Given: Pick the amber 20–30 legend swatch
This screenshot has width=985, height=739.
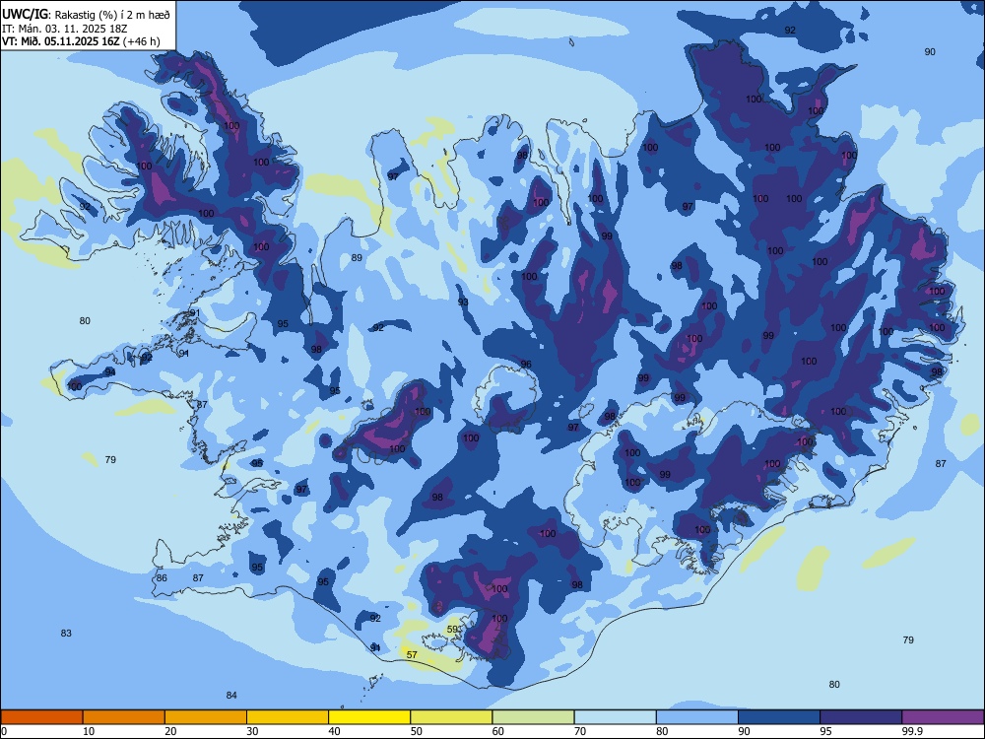Looking at the screenshot, I should [206, 717].
